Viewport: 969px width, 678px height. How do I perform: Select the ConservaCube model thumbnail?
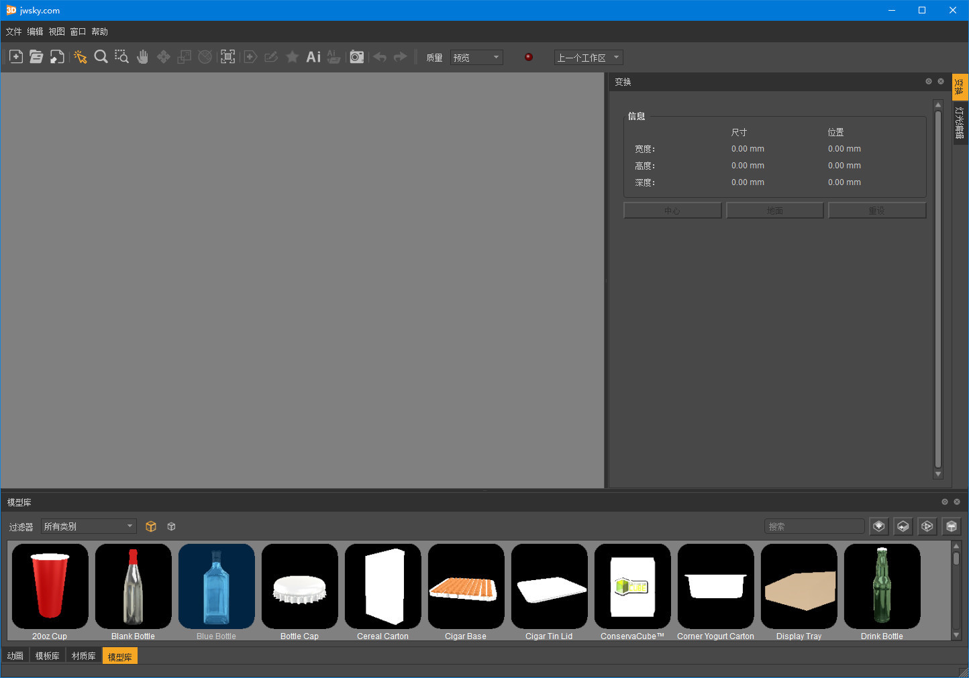[x=632, y=587]
